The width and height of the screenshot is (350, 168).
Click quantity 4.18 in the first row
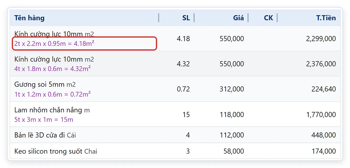coord(183,39)
